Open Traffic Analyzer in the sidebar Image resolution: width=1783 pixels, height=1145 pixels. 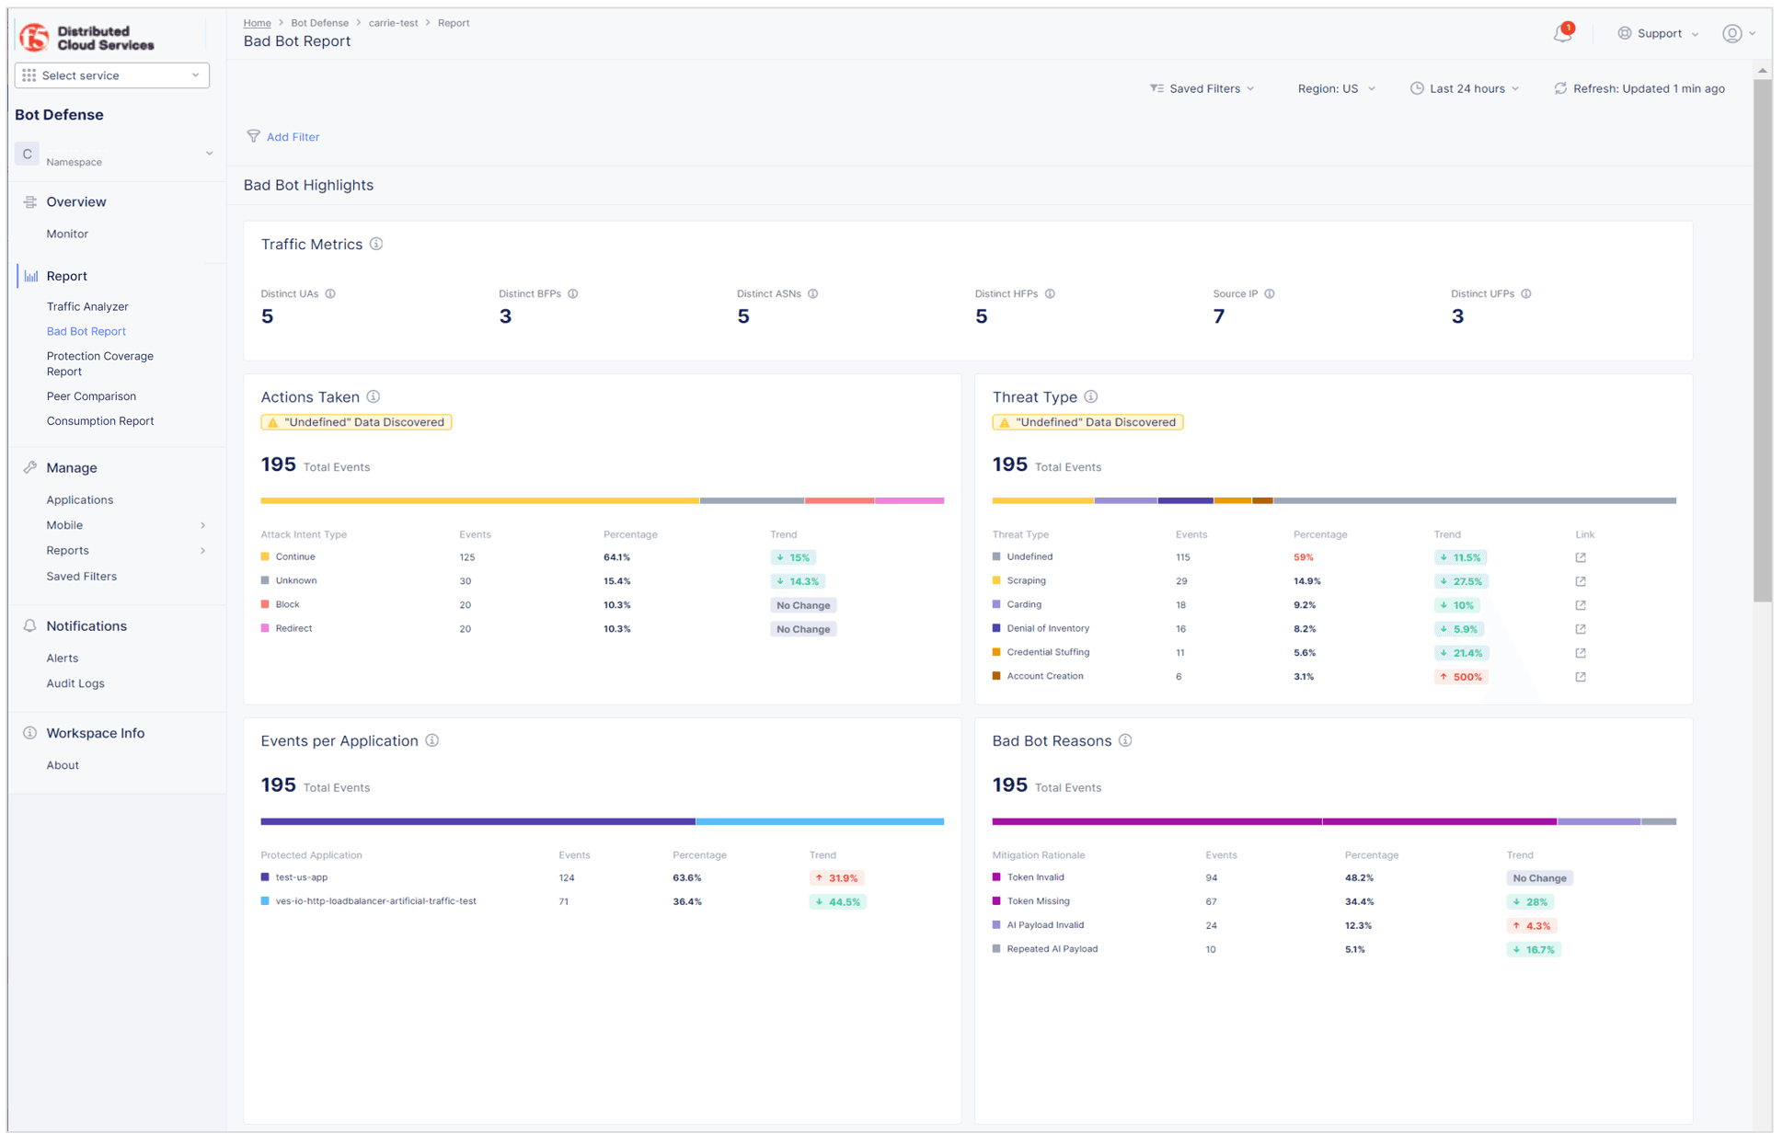(87, 307)
